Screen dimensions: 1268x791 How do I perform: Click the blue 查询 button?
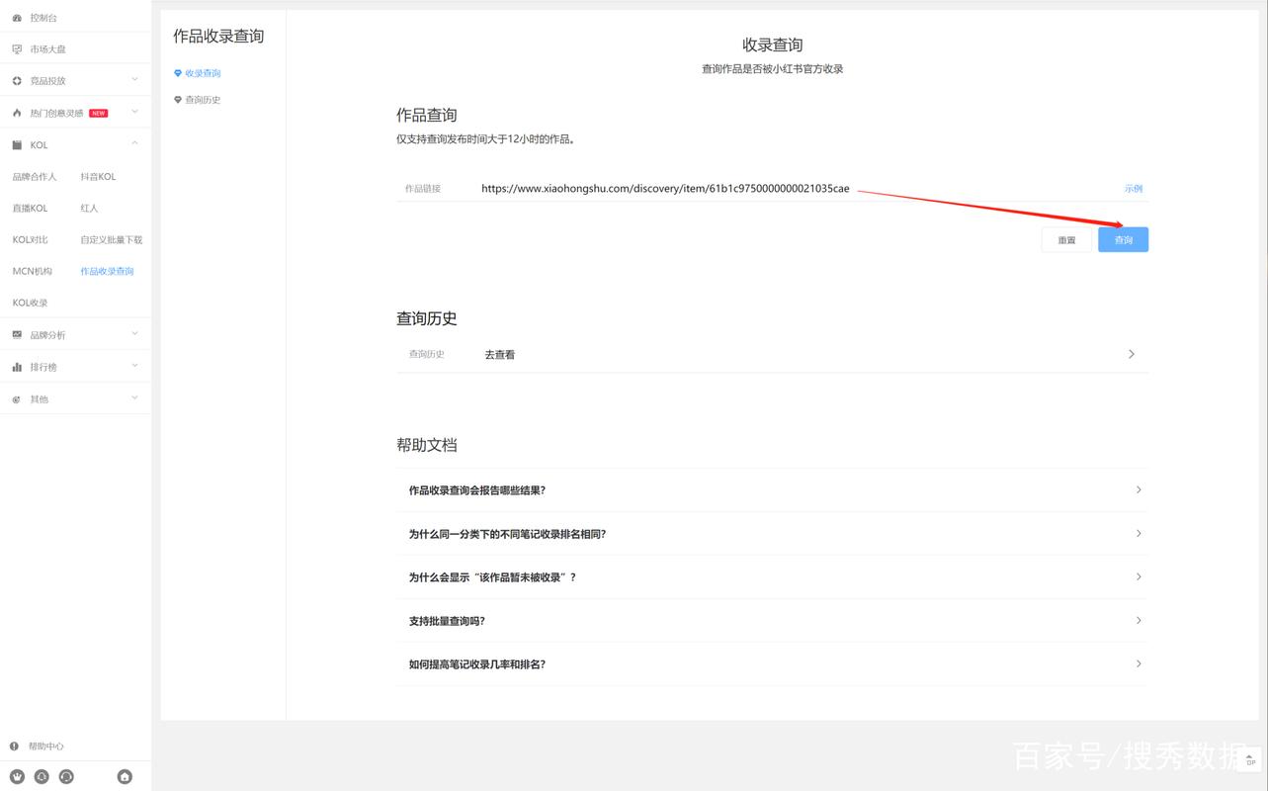[1123, 240]
